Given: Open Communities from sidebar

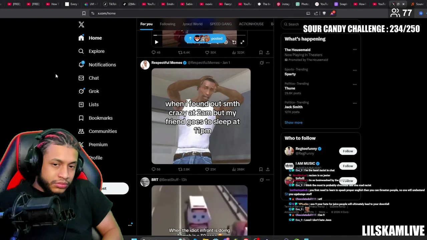Looking at the screenshot, I should [x=97, y=131].
